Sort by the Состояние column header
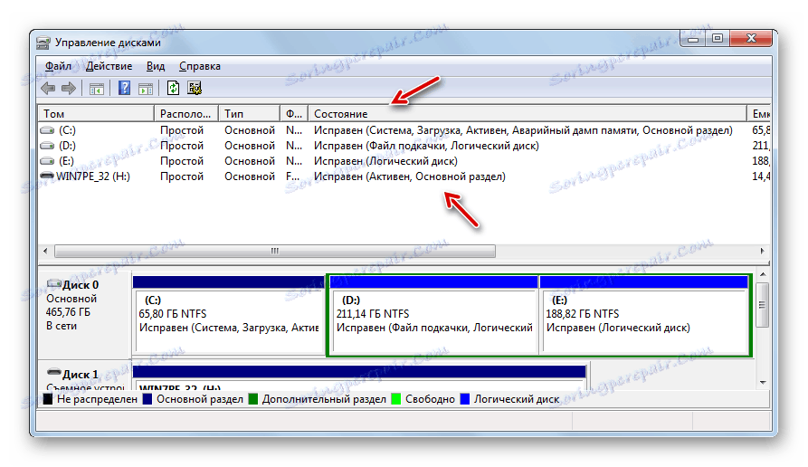The height and width of the screenshot is (467, 808). (528, 113)
